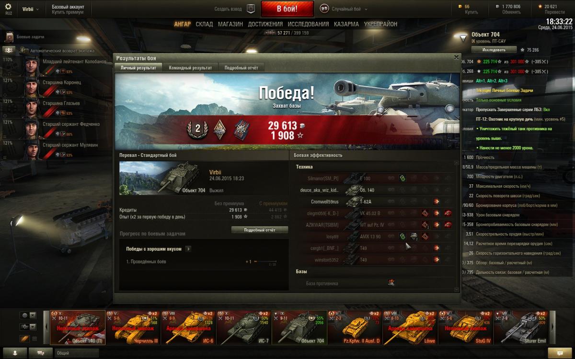
Task: Expand the Победы с хорошим вкусом arrow
Action: [188, 249]
